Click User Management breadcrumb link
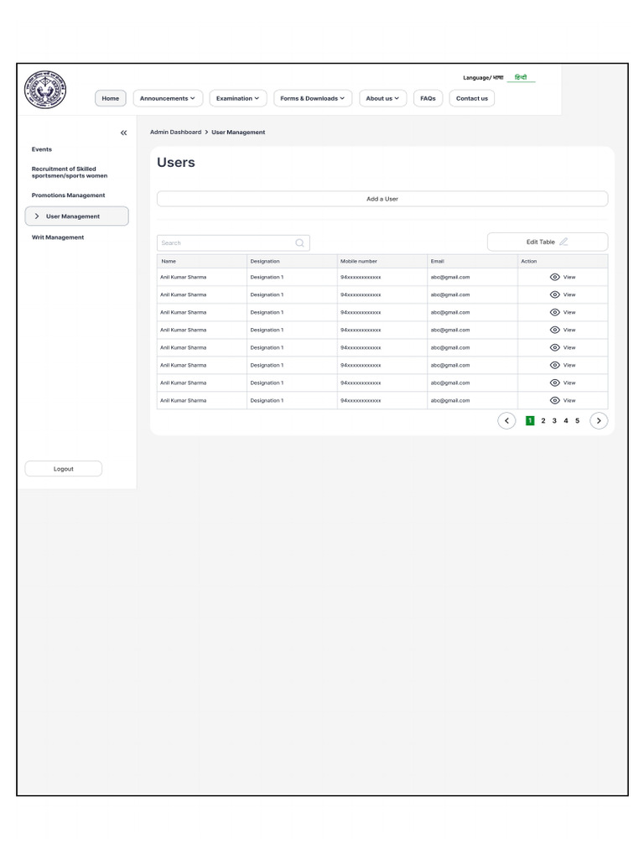The image size is (644, 859). click(x=238, y=132)
